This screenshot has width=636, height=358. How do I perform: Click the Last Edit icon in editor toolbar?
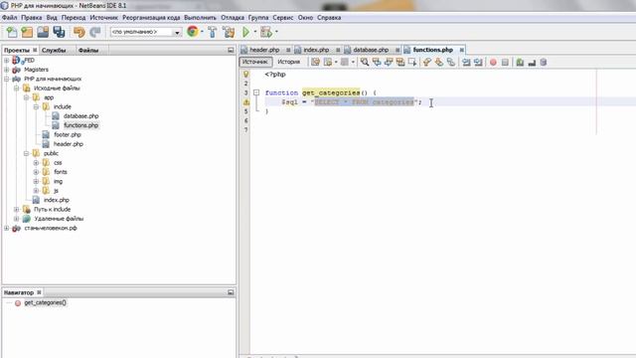click(x=315, y=62)
